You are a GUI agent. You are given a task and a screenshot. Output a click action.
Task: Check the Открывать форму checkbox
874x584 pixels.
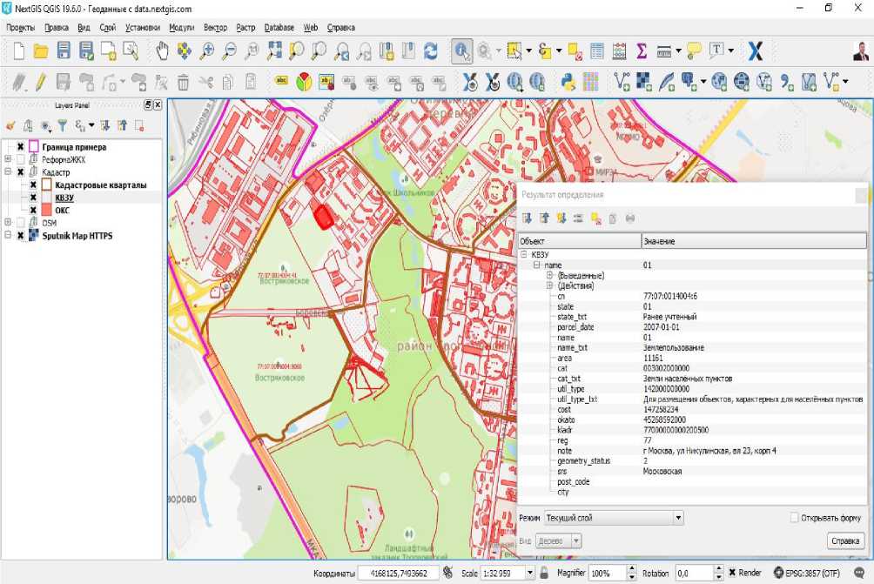(794, 518)
